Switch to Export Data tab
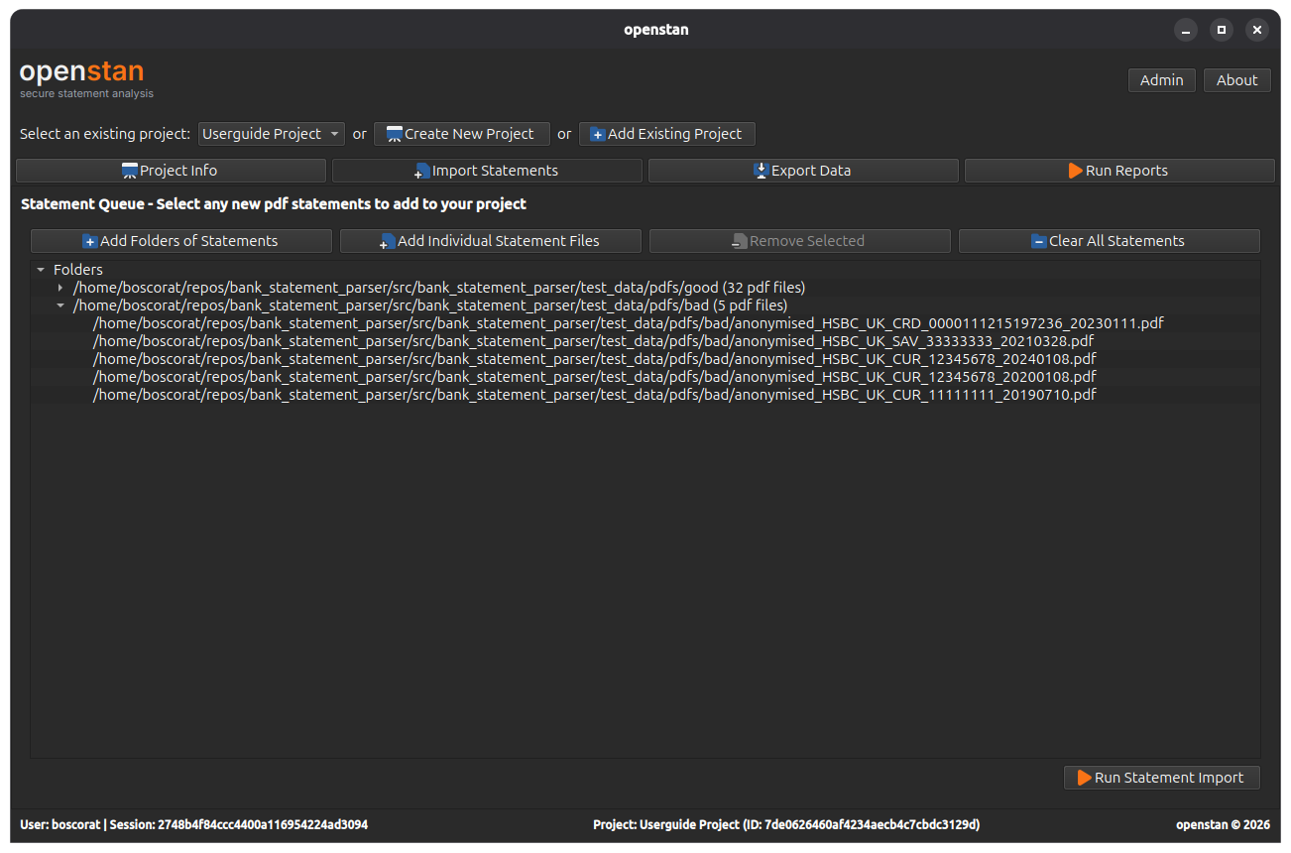1291x853 pixels. point(803,171)
